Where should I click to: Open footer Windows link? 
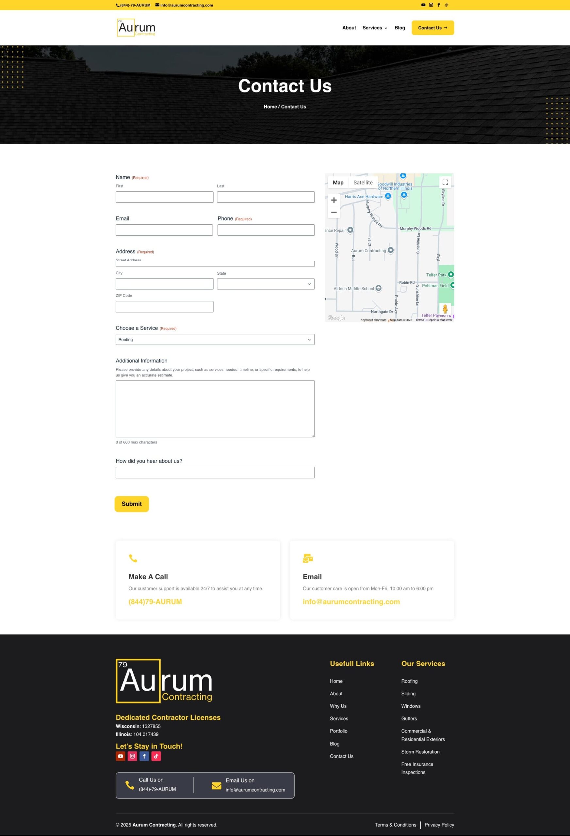pyautogui.click(x=411, y=706)
